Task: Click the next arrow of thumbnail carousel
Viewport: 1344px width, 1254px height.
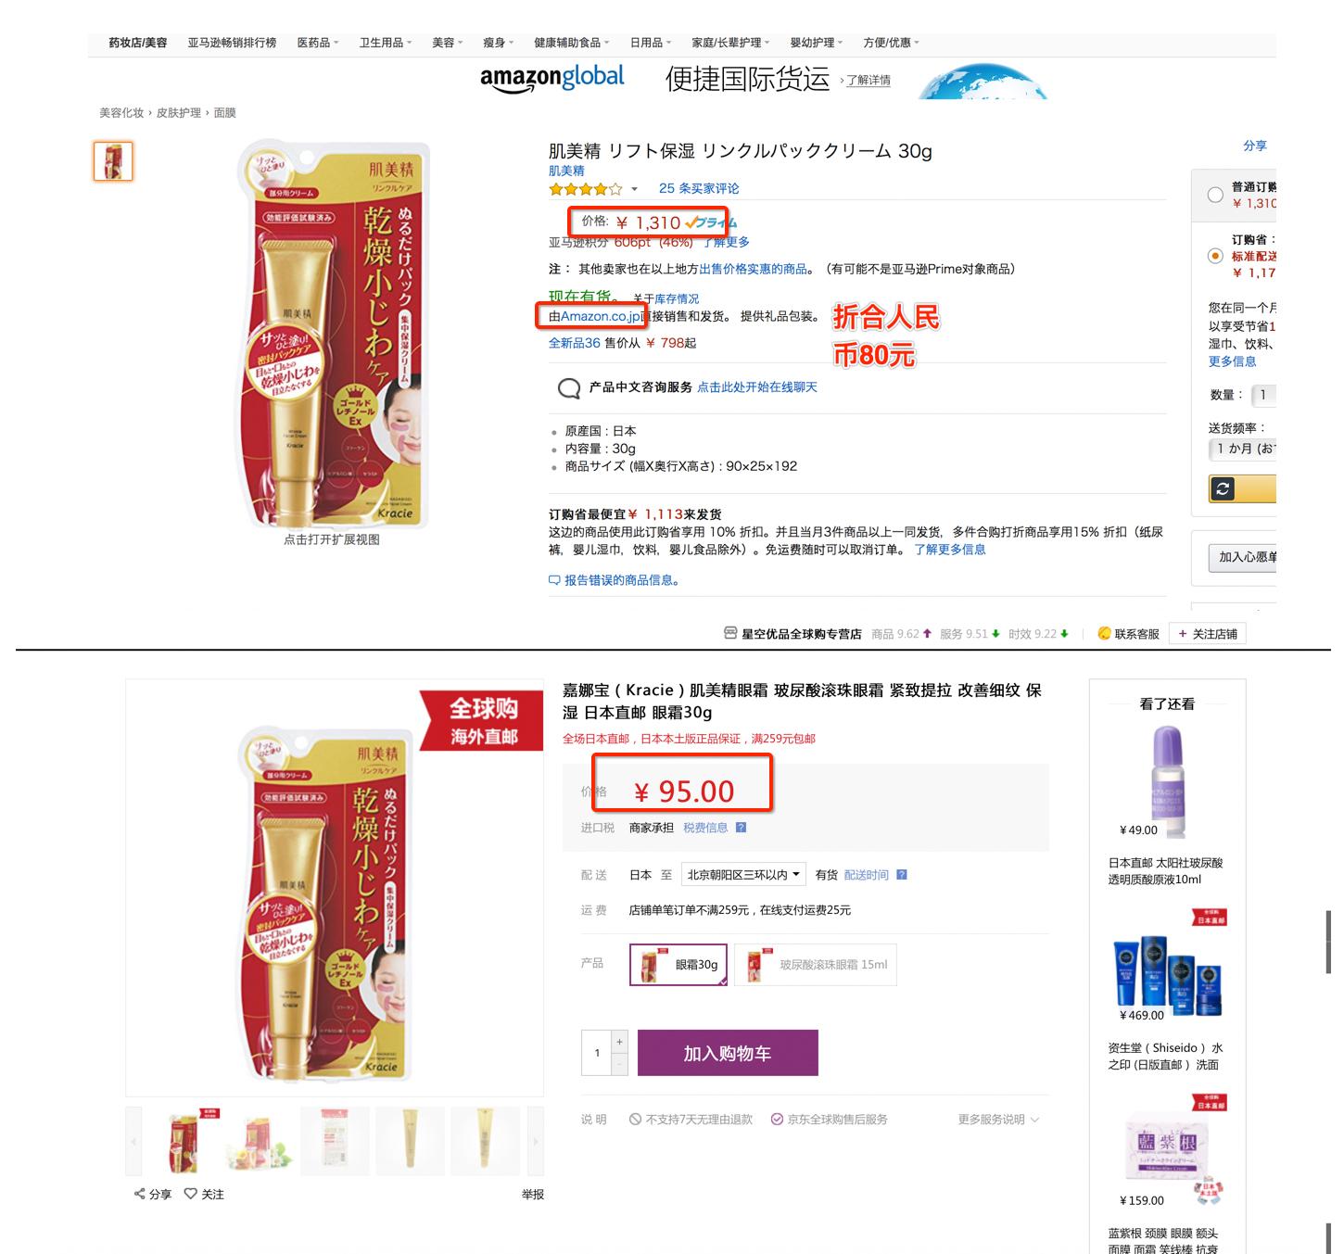Action: point(535,1142)
